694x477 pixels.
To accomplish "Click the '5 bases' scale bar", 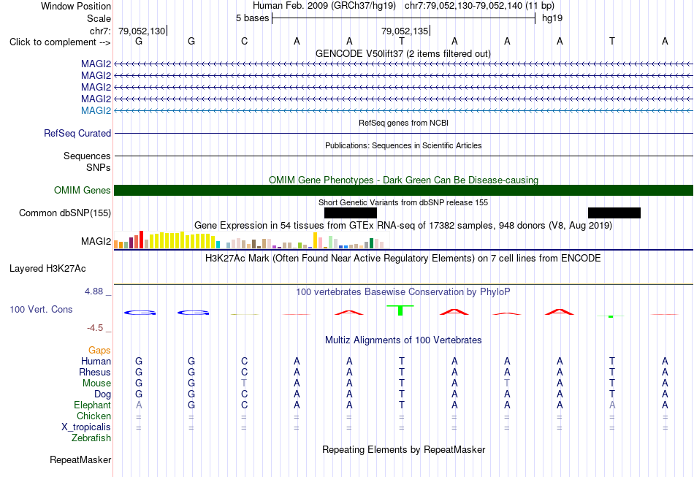I will point(403,18).
